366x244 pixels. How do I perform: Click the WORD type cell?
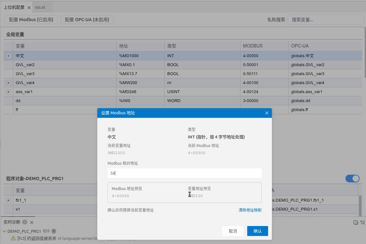(202, 100)
